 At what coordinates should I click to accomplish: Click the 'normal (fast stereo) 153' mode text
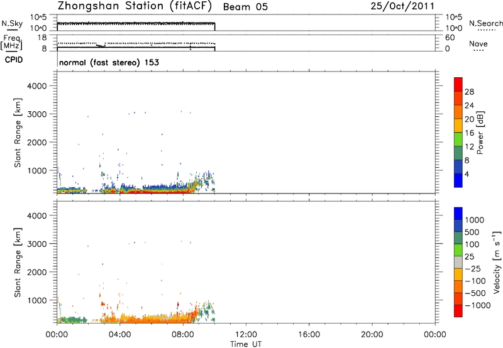pos(109,62)
